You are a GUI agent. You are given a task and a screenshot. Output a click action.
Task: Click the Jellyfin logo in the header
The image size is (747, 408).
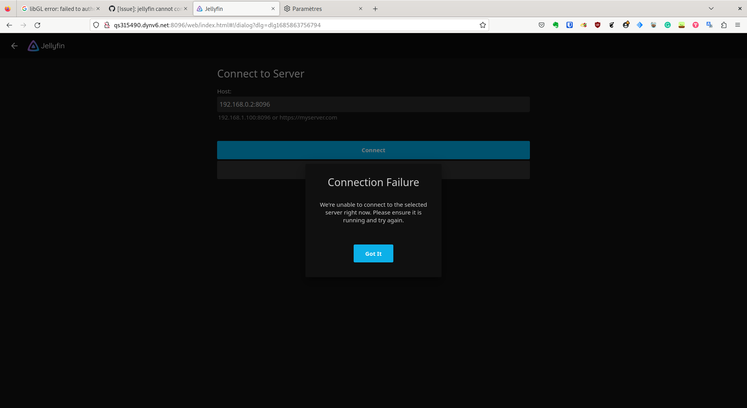(x=33, y=46)
